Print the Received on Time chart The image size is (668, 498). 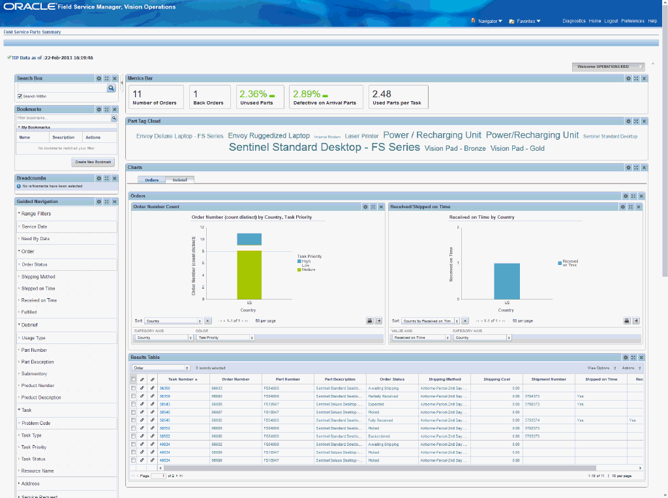(x=627, y=320)
